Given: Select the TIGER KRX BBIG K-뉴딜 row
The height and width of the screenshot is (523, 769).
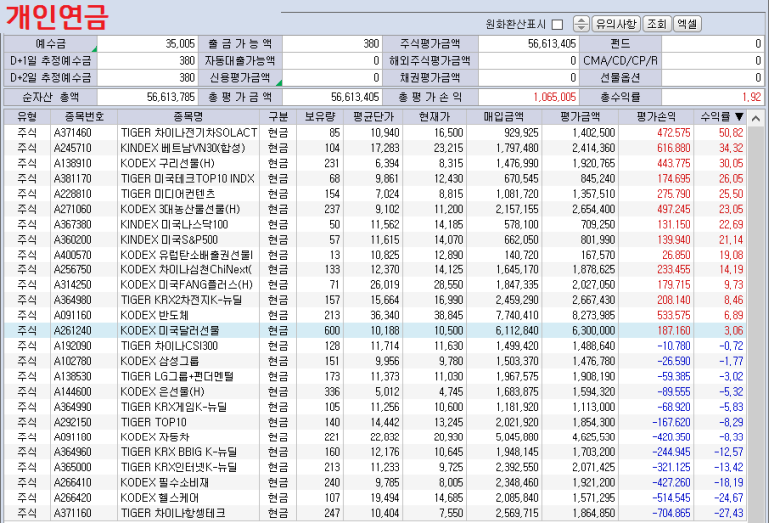Looking at the screenshot, I should point(375,452).
